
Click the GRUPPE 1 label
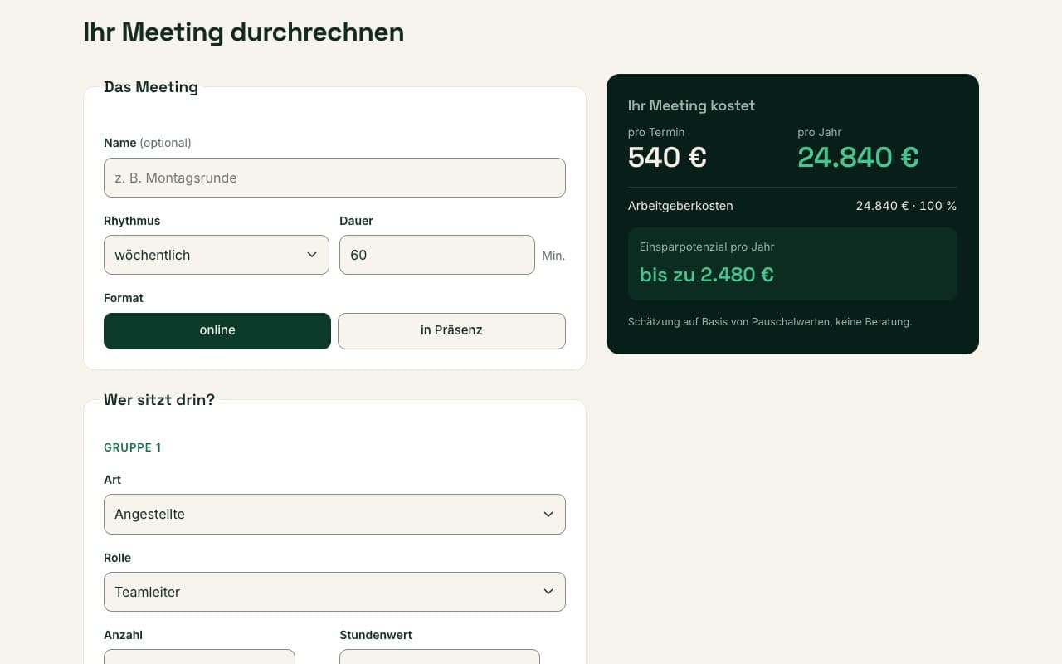(133, 447)
